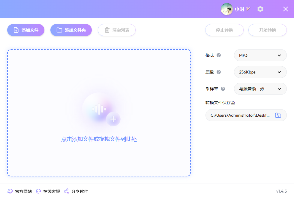
Task: Click the headset icon beside 在线客服
Action: [x=38, y=191]
